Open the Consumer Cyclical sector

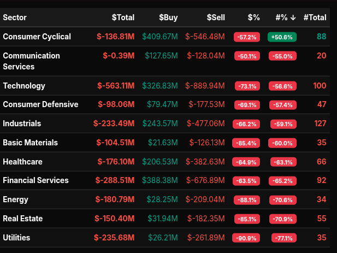[x=37, y=37]
